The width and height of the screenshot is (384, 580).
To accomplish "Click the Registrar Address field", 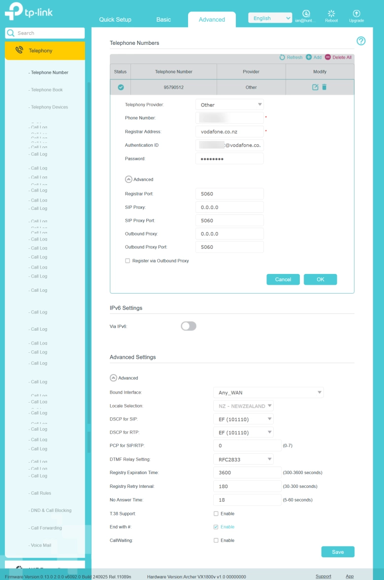I will pyautogui.click(x=229, y=131).
